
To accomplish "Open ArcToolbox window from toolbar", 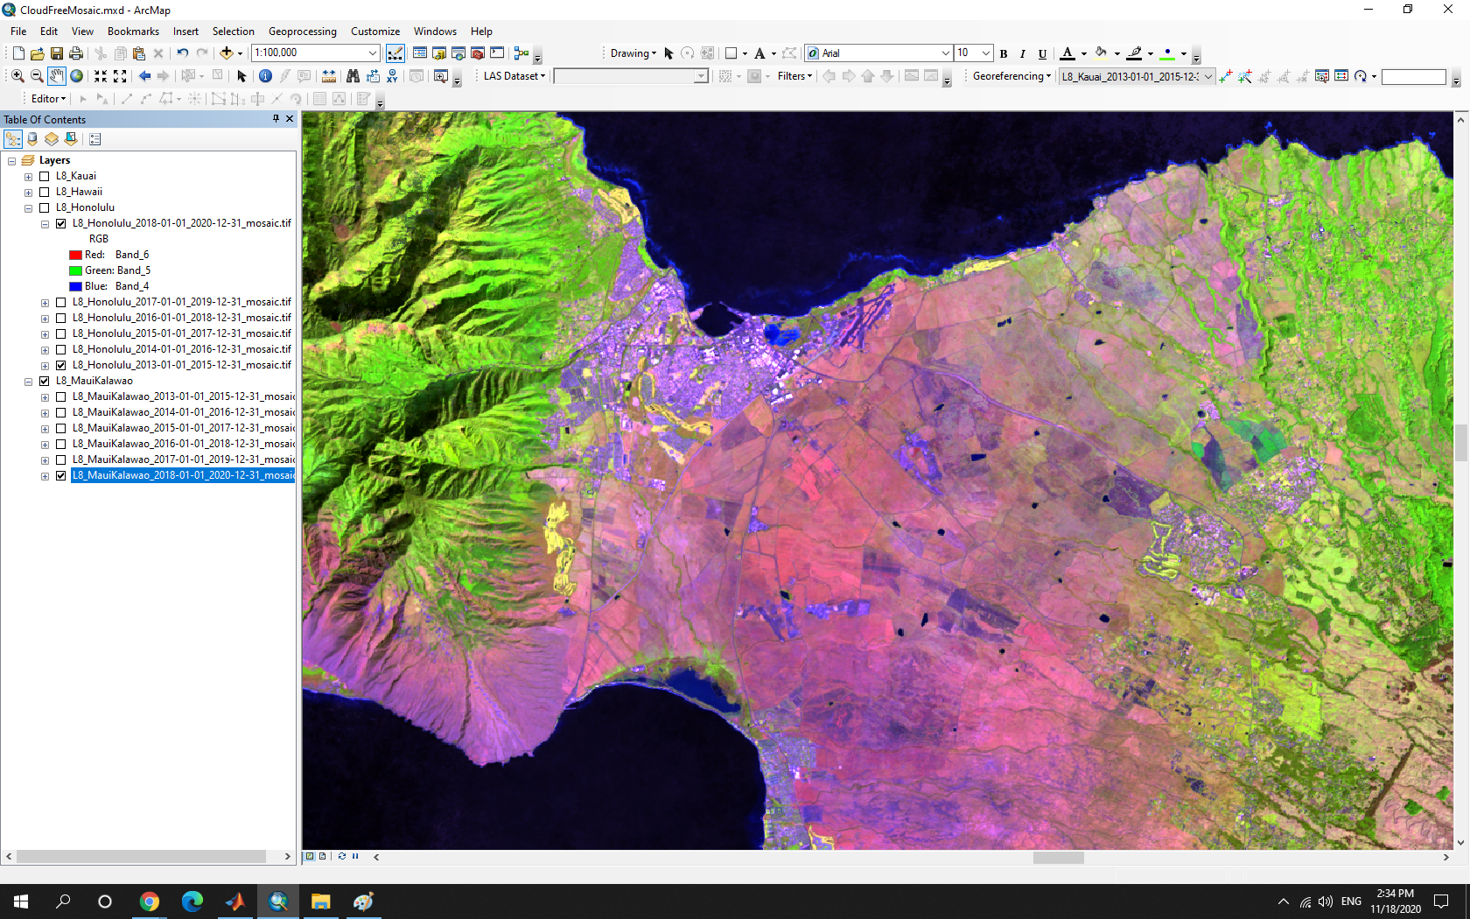I will [478, 53].
